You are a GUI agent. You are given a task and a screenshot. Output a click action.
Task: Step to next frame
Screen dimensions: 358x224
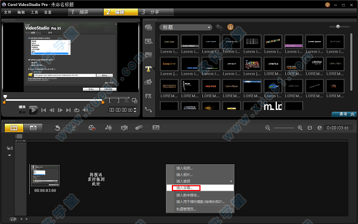(x=60, y=110)
